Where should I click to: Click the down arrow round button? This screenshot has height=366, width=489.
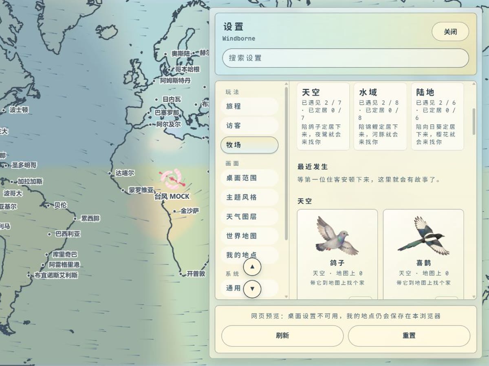point(252,289)
